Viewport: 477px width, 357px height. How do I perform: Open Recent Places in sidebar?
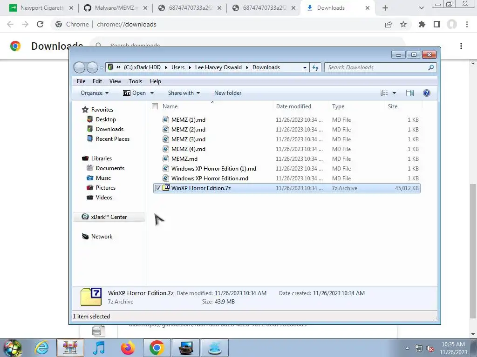pos(112,139)
